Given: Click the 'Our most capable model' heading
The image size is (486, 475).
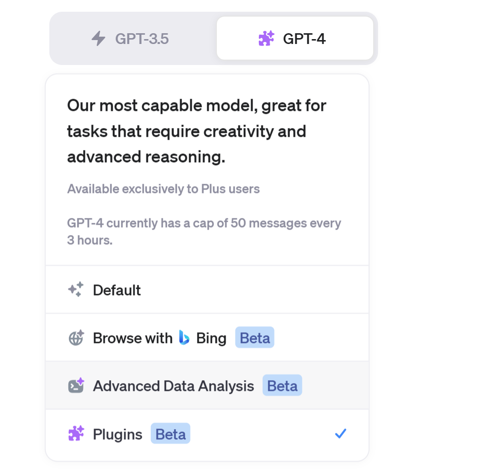Looking at the screenshot, I should click(x=196, y=131).
